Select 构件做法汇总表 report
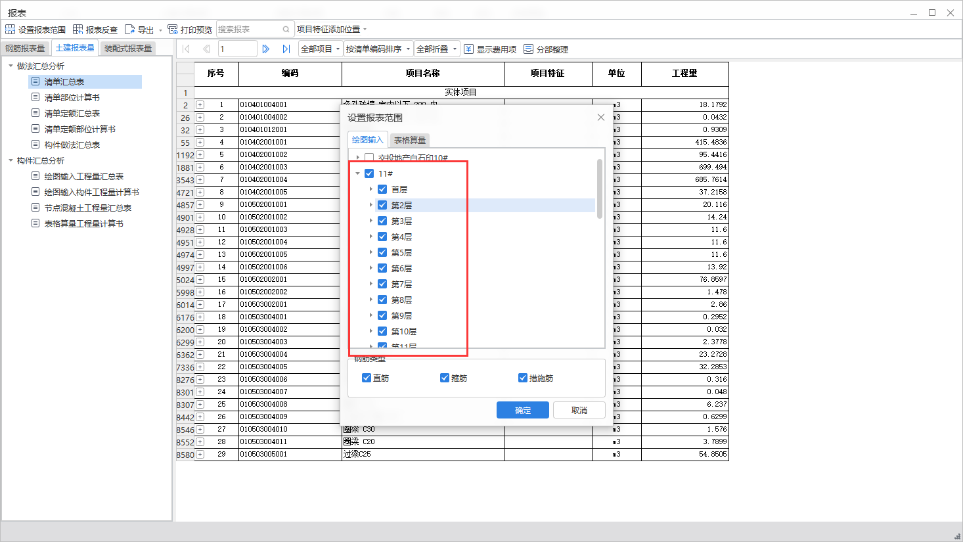The width and height of the screenshot is (963, 542). tap(72, 145)
